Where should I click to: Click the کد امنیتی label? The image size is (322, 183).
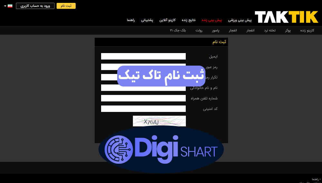point(210,109)
